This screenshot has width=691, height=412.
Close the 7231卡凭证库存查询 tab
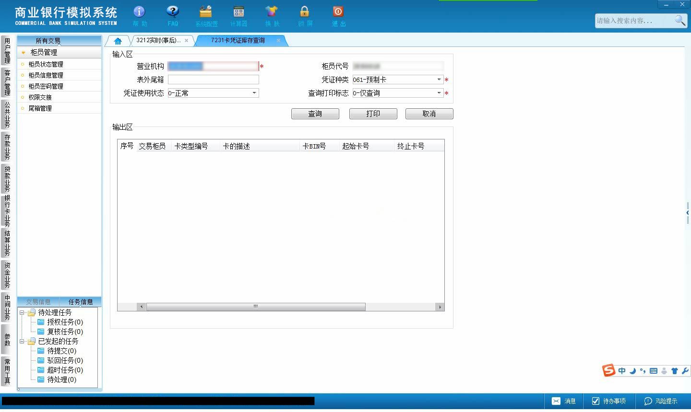click(278, 41)
